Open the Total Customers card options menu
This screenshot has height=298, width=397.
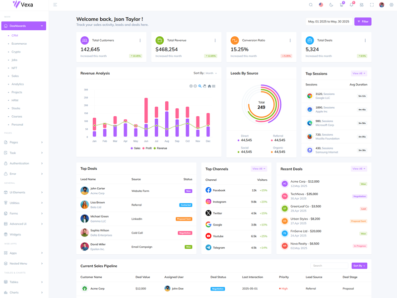click(140, 41)
